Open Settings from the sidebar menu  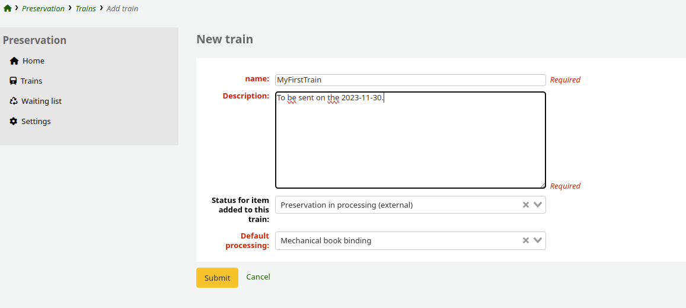tap(36, 122)
